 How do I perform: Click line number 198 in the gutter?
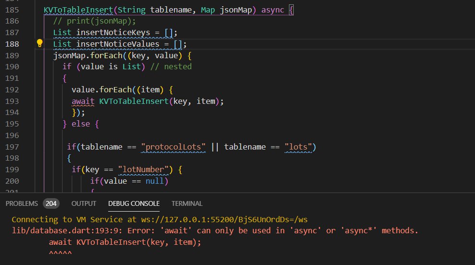pos(12,158)
